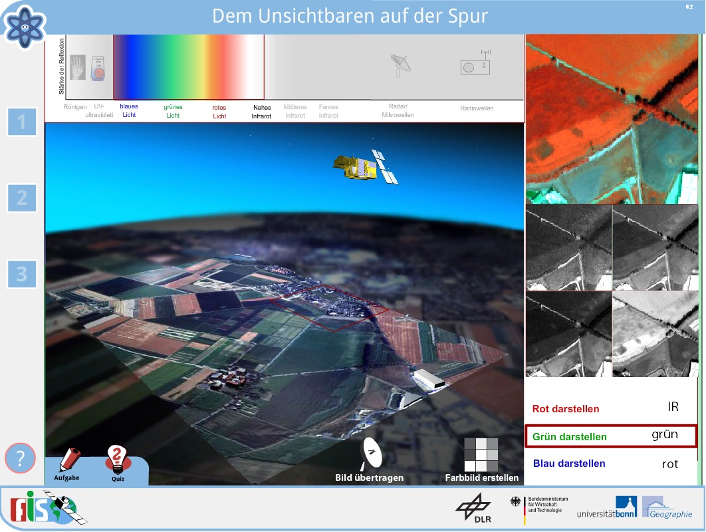This screenshot has height=532, width=706.
Task: Click the radar dish icon in spectrum
Action: (400, 65)
